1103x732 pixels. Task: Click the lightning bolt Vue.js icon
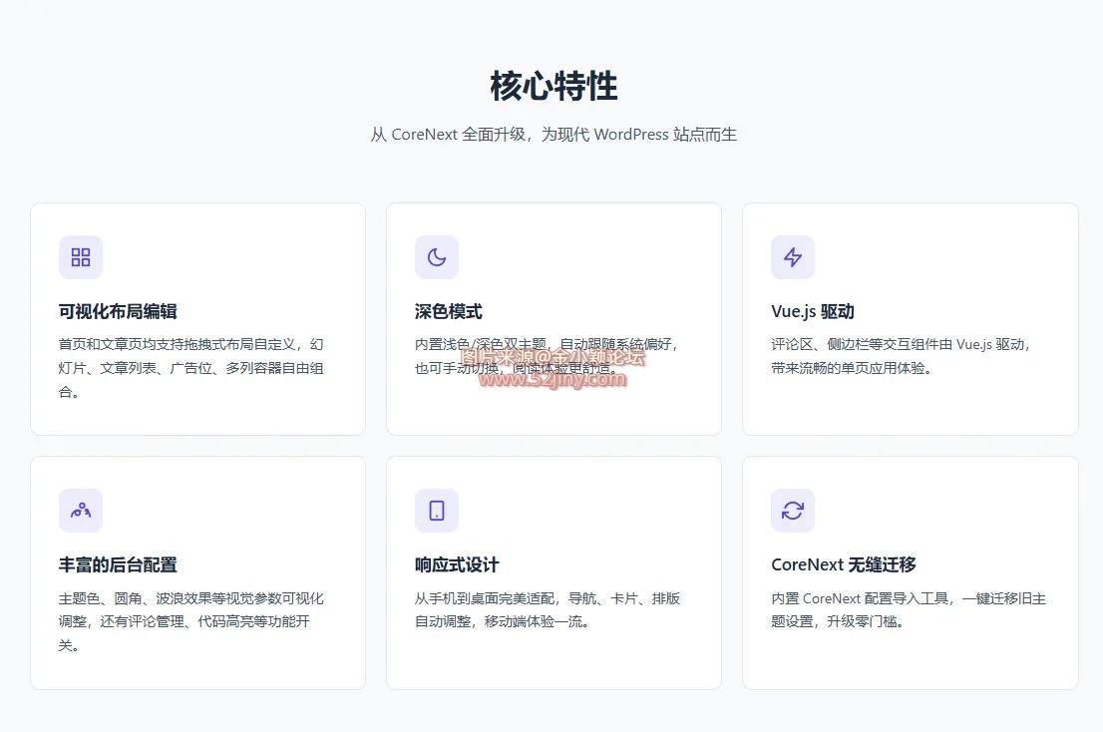[x=793, y=257]
